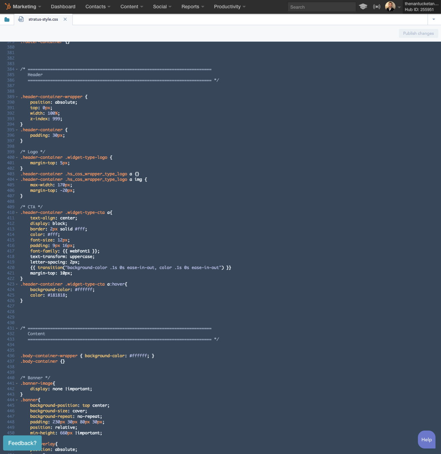Click the user avatar photo
This screenshot has width=441, height=454.
point(390,7)
